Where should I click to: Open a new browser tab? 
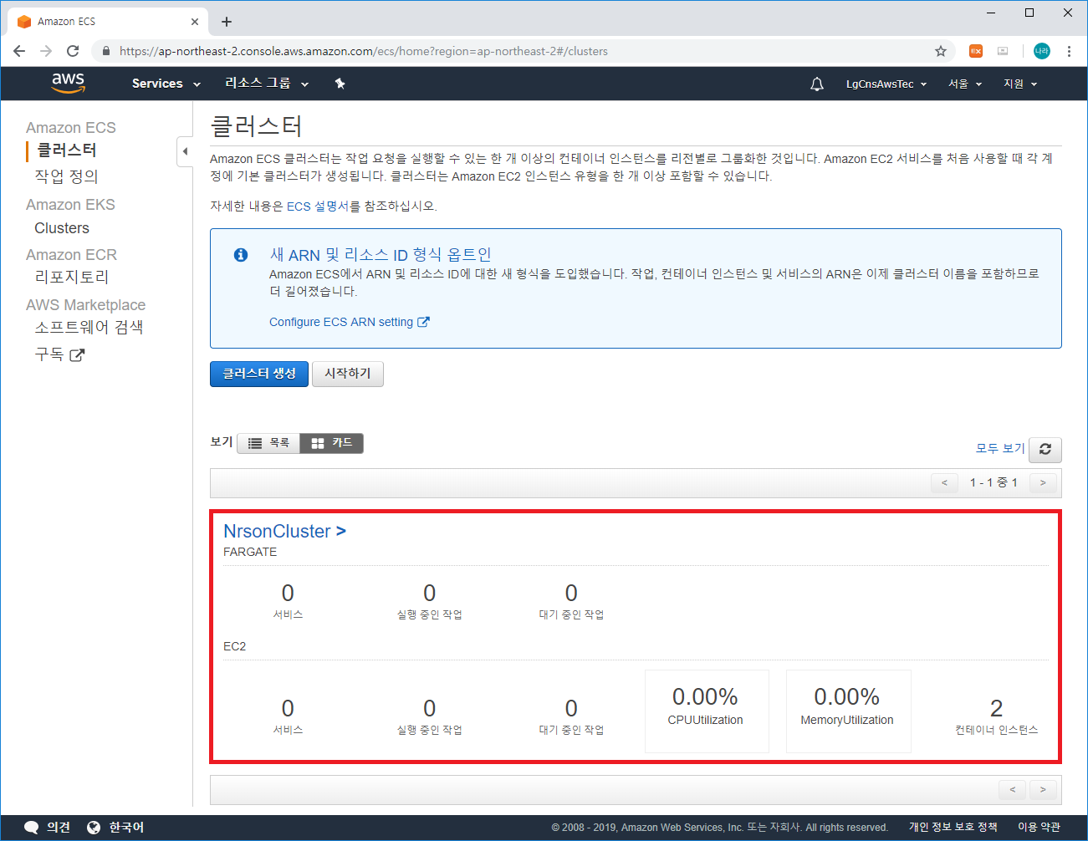(227, 22)
